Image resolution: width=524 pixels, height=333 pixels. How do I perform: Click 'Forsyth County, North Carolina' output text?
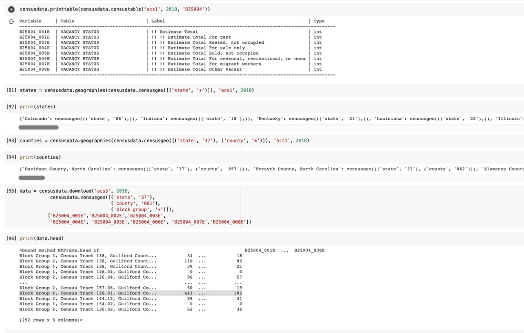[x=297, y=169]
